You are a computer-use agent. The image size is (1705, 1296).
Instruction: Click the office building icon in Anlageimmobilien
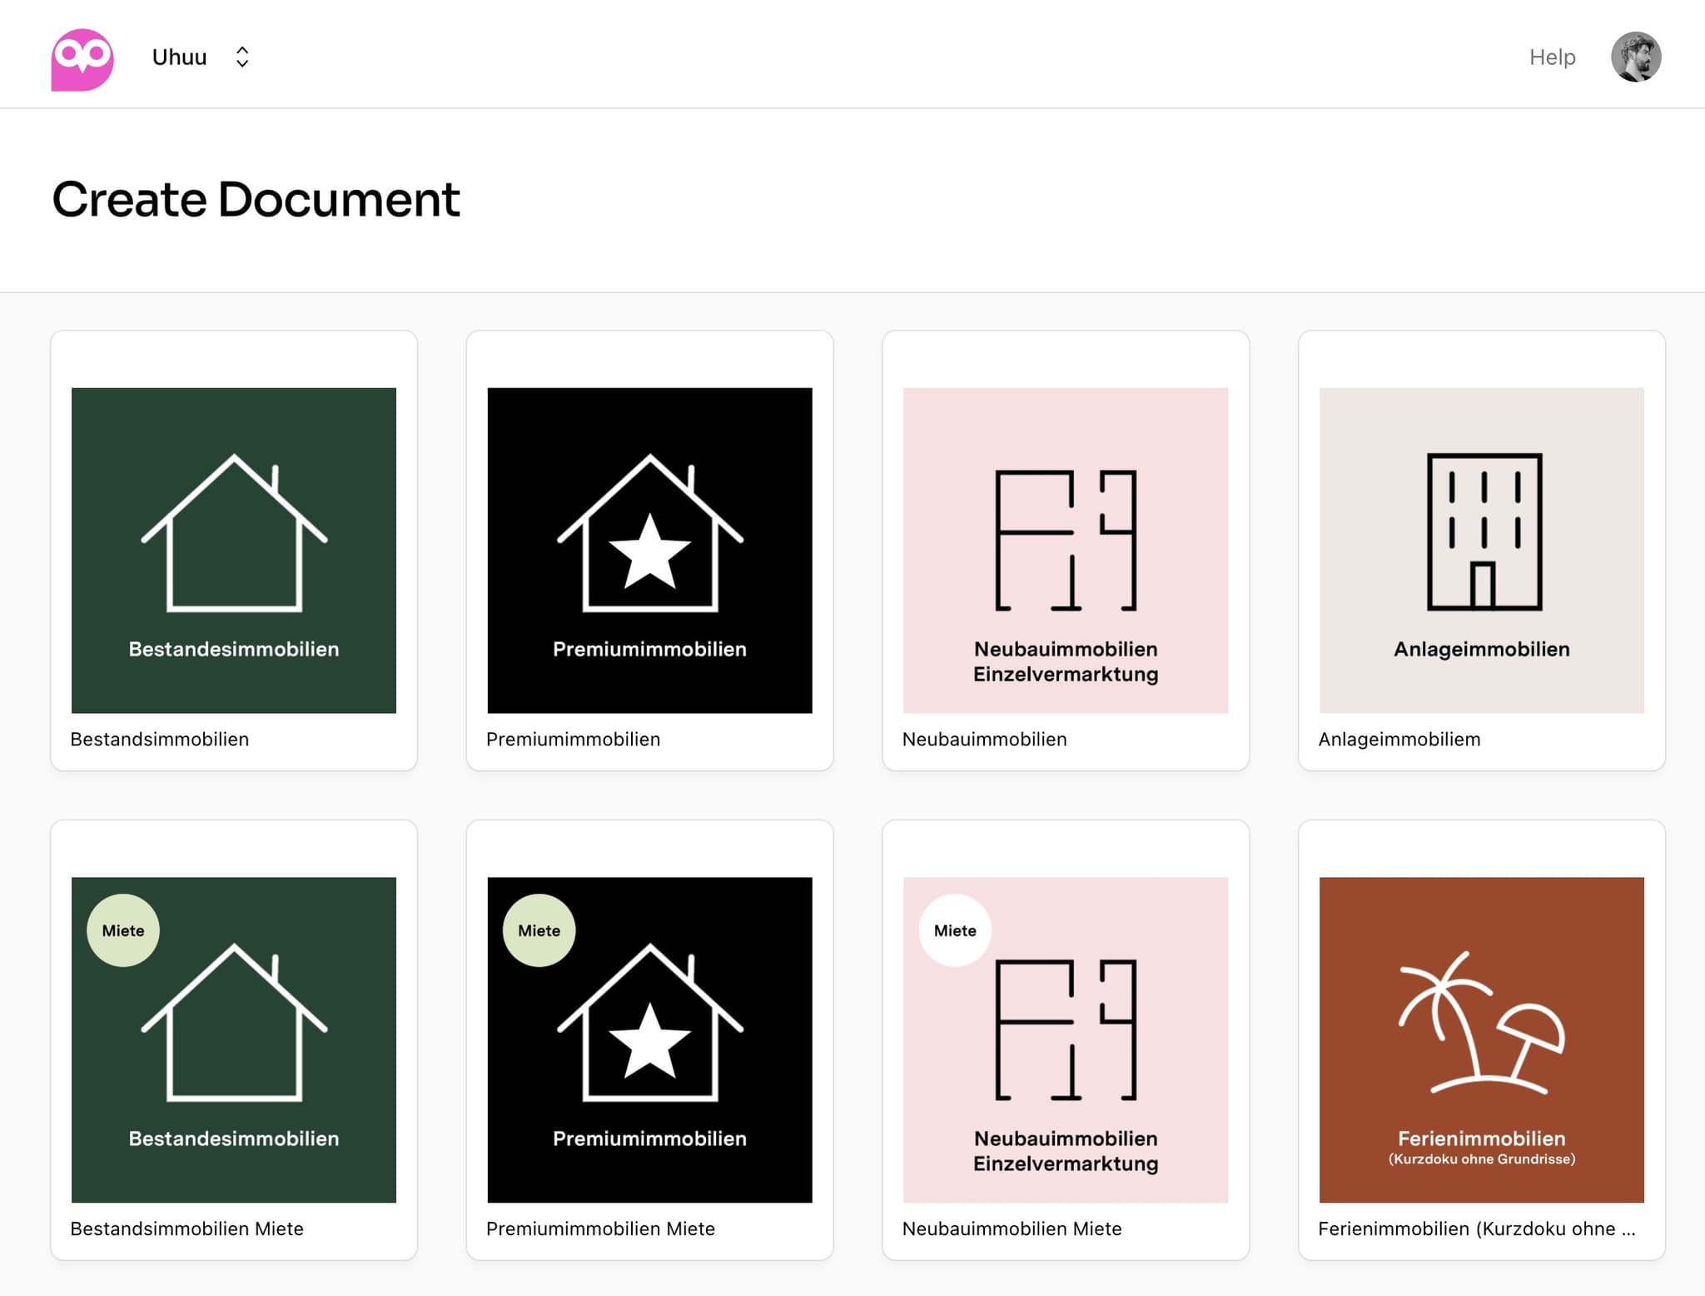click(1484, 532)
